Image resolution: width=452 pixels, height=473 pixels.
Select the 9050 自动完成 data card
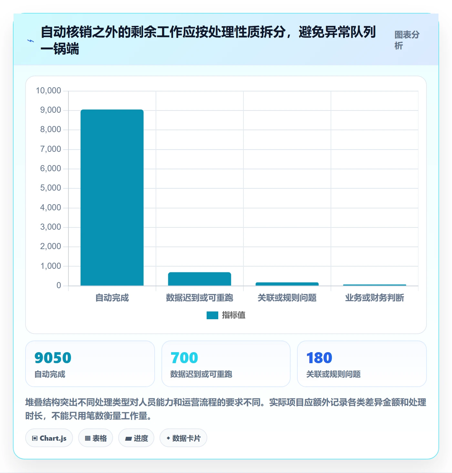pyautogui.click(x=90, y=364)
